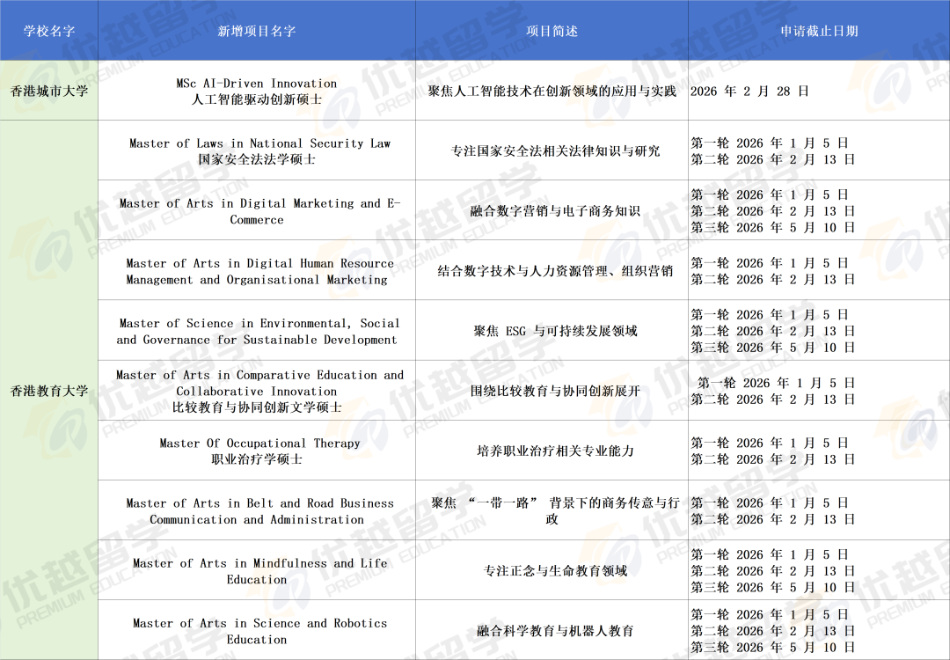Select the 香港城市大学 cell
This screenshot has width=950, height=660.
49,91
